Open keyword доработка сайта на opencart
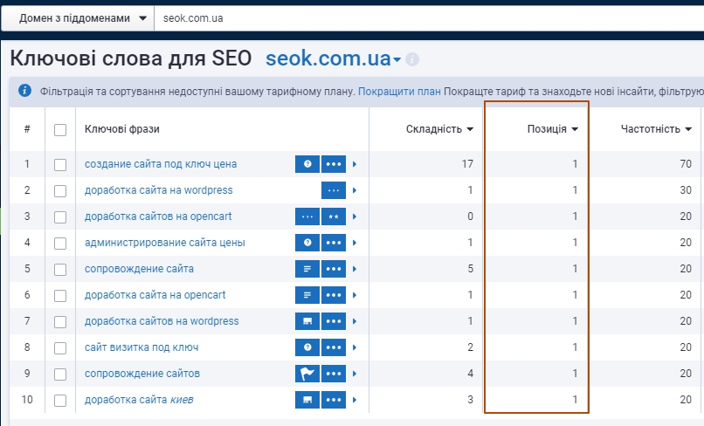Screen dimensions: 704x426 click(155, 295)
